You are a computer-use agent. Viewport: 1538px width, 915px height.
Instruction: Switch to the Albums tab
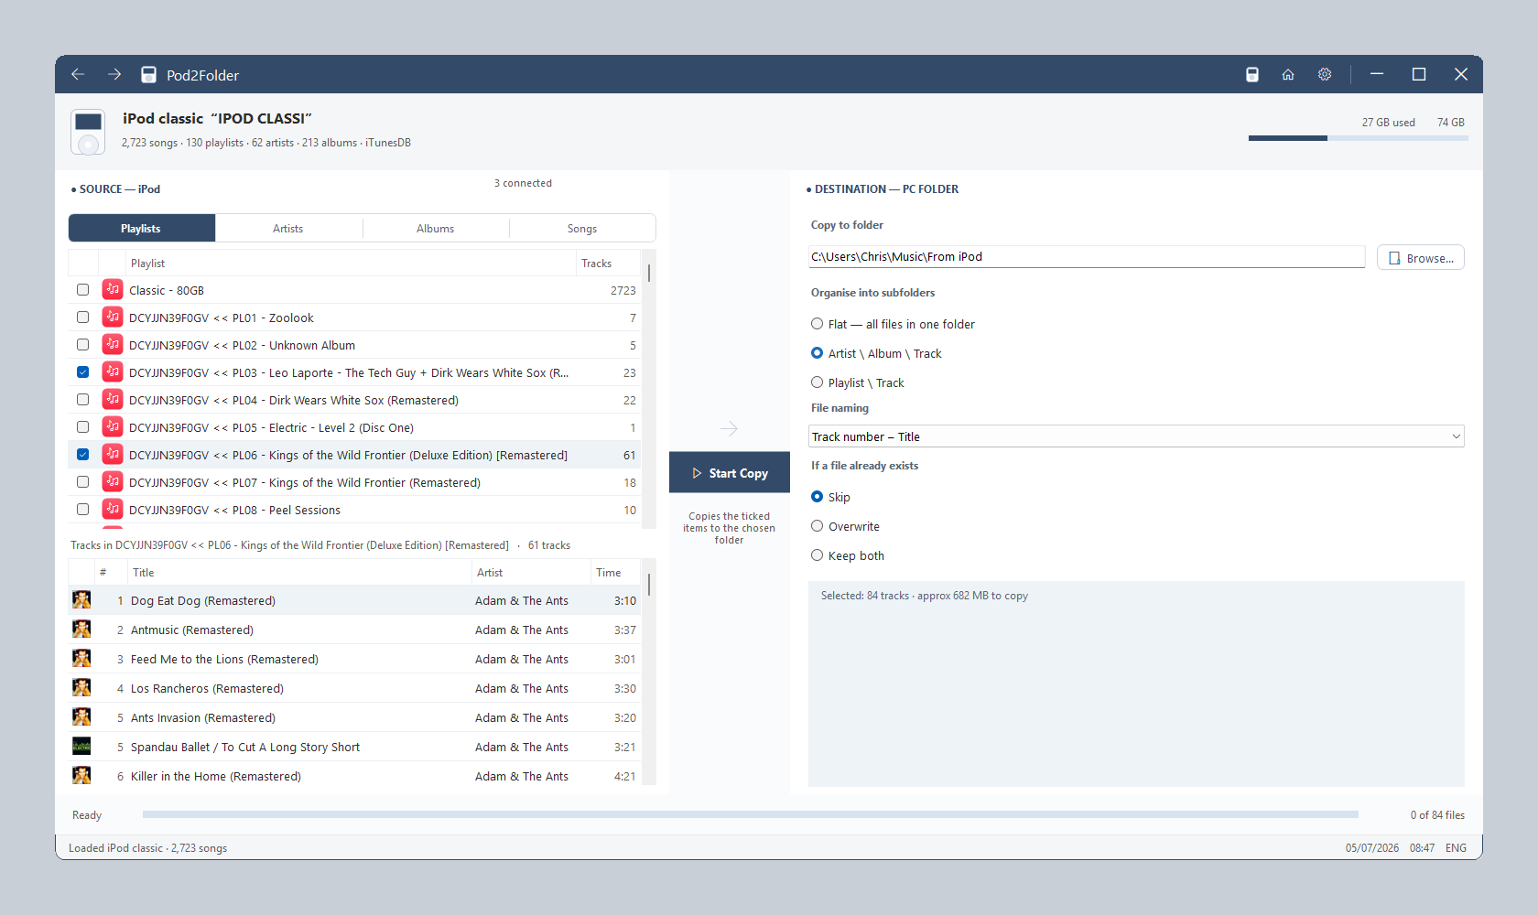pos(436,228)
